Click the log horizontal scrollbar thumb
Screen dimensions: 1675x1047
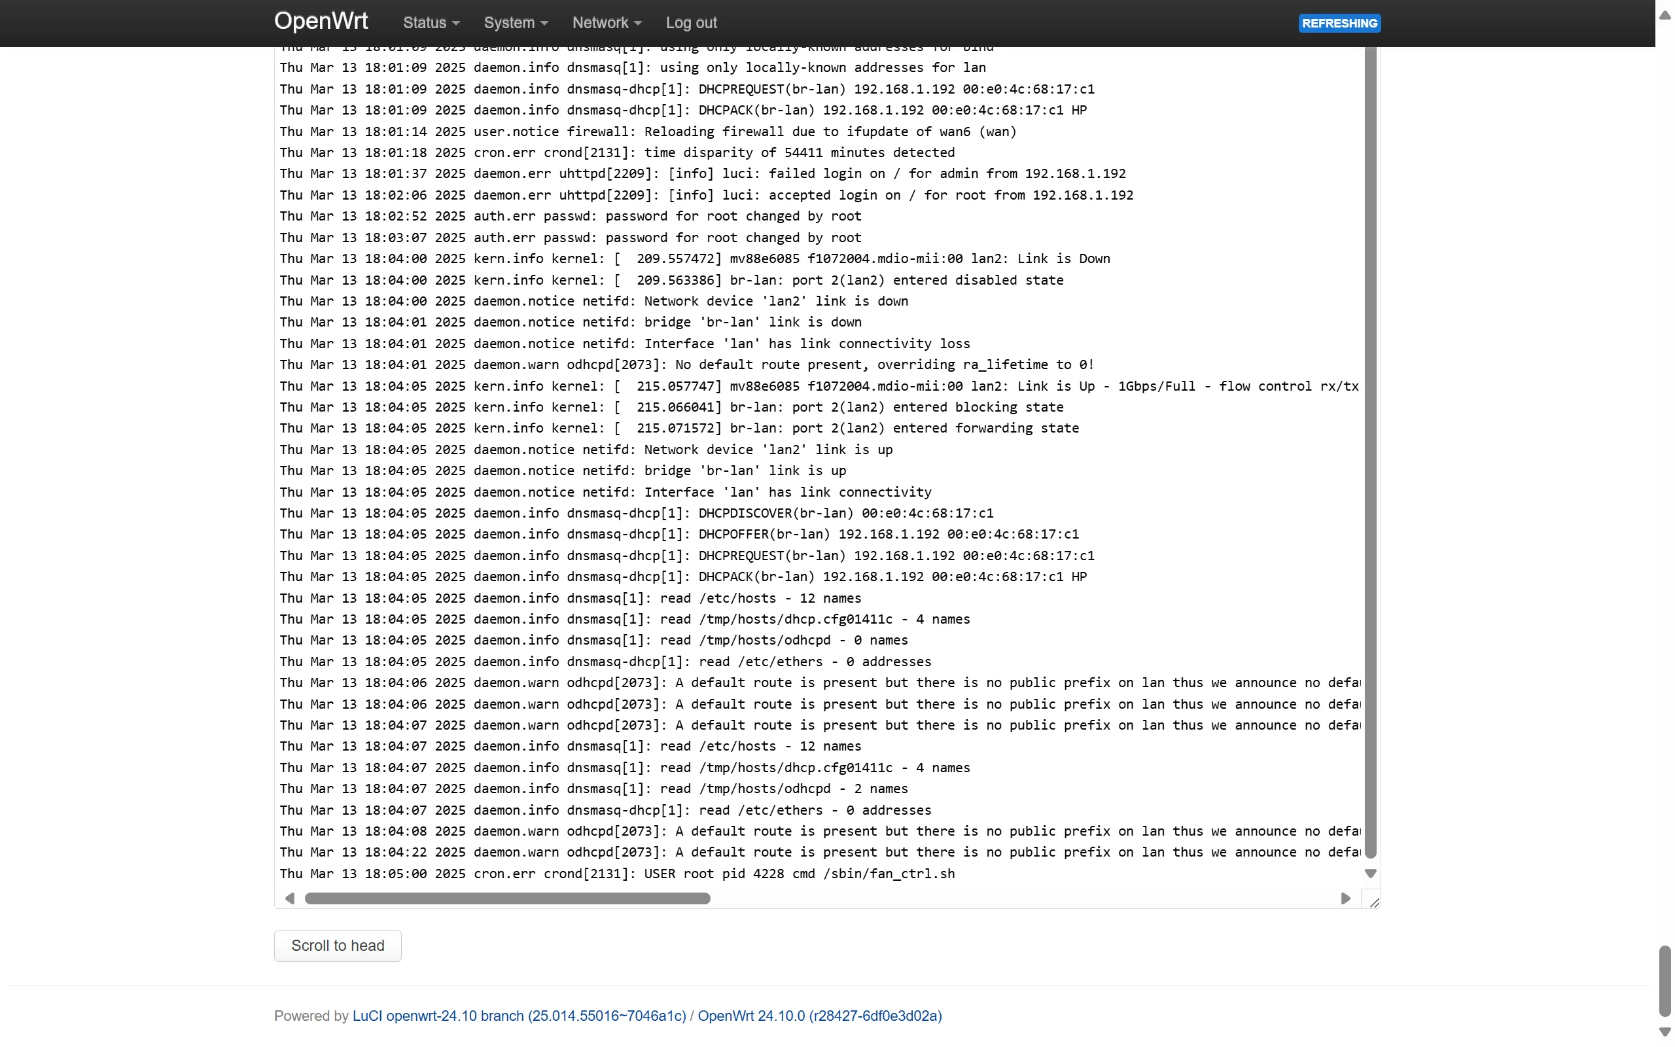click(507, 898)
